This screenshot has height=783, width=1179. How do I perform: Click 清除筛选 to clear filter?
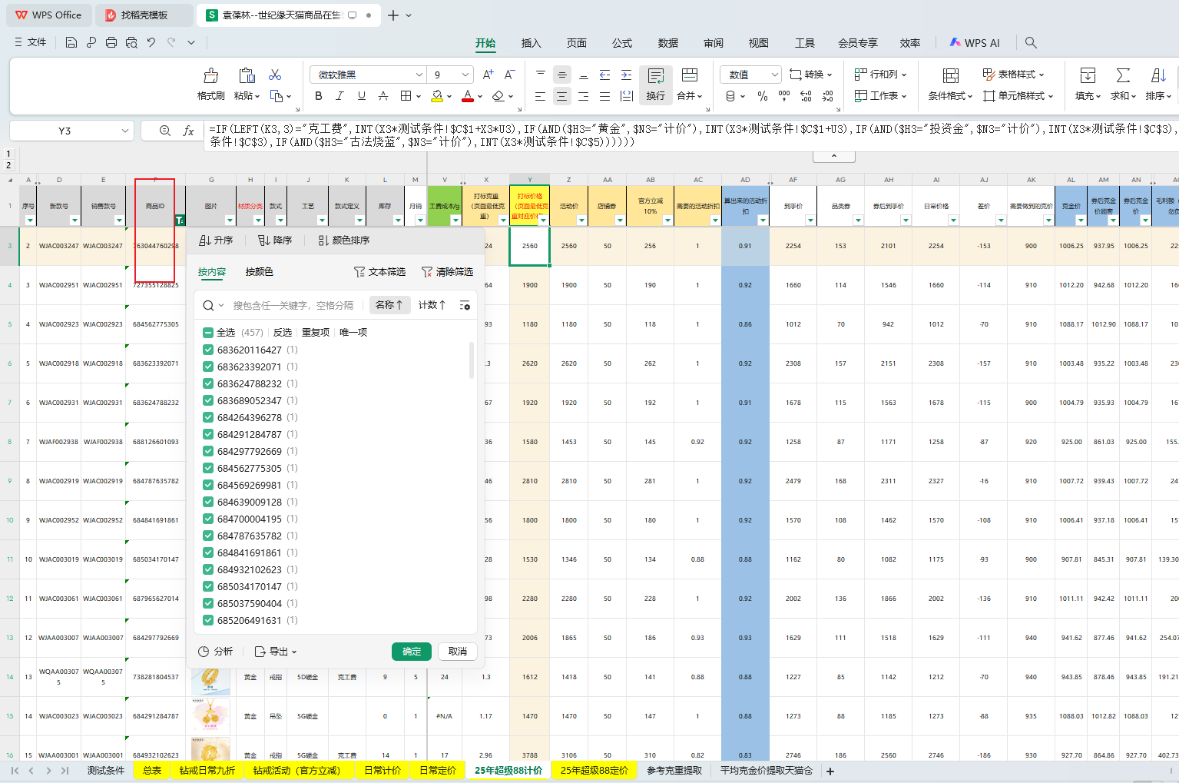(447, 272)
